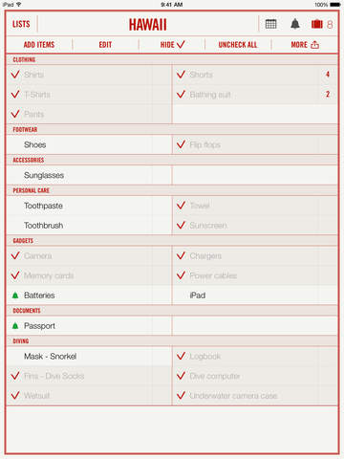Open the Add Items menu
Image resolution: width=344 pixels, height=459 pixels.
coord(39,45)
